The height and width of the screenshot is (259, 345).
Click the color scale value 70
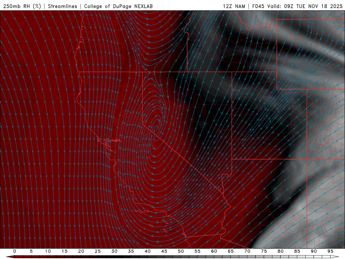point(247,251)
